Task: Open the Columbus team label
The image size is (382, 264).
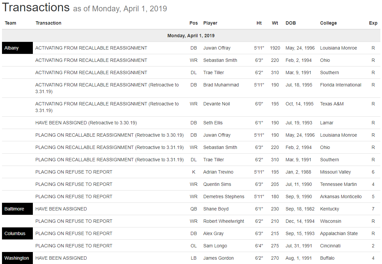Action: point(15,233)
